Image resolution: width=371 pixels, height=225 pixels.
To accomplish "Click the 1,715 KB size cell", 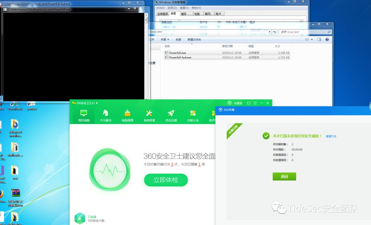I will (x=284, y=57).
